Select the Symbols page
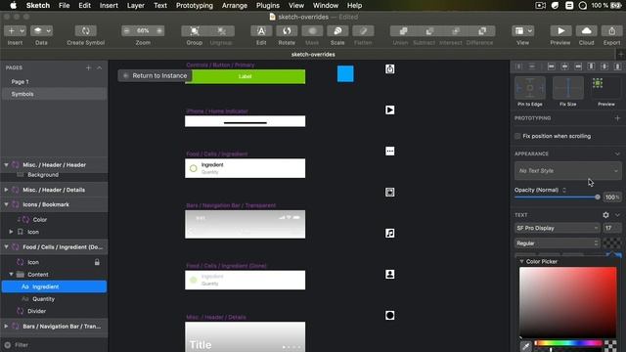This screenshot has width=626, height=352. point(54,94)
